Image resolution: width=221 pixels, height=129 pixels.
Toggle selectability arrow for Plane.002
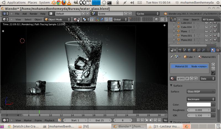coord(211,40)
